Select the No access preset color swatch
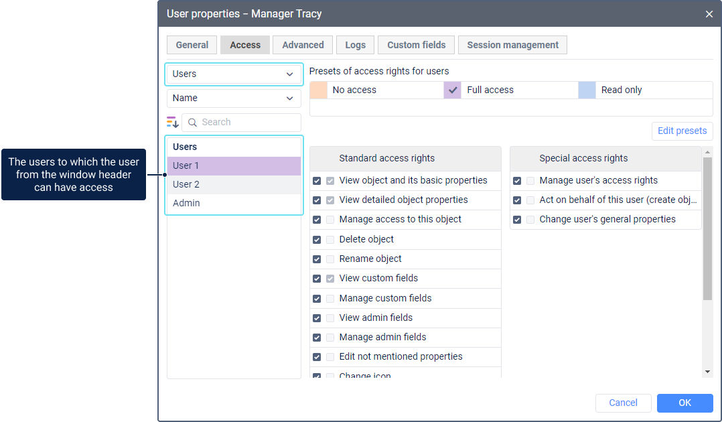The image size is (722, 422). 319,90
